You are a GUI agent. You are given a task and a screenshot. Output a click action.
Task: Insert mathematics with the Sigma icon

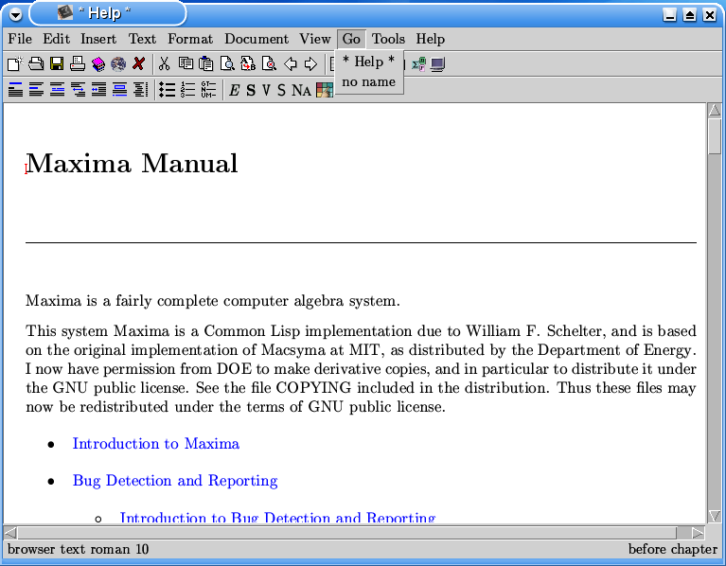pyautogui.click(x=418, y=63)
